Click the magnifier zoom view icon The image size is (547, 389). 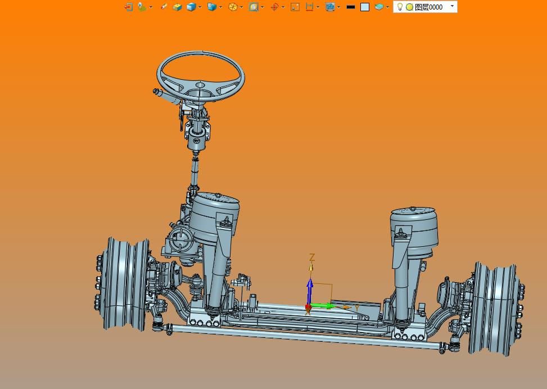click(254, 7)
